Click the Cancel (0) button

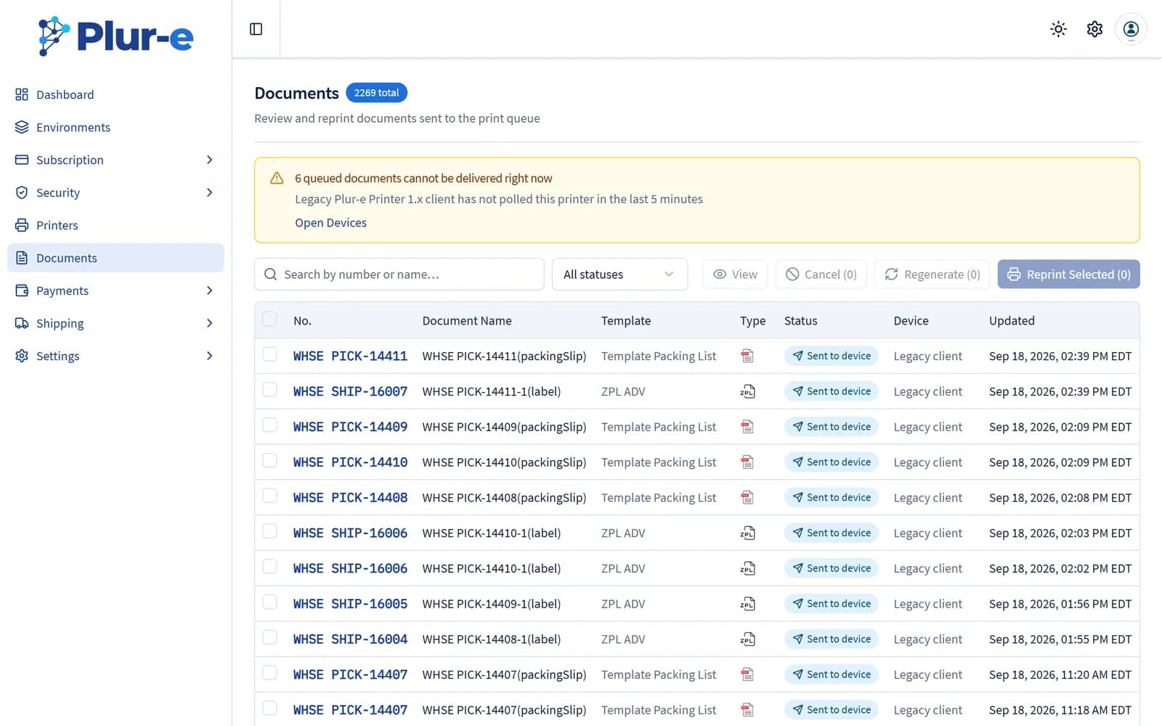[821, 274]
